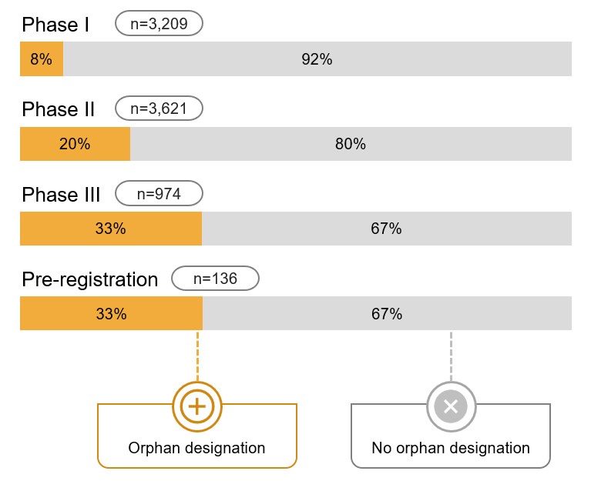This screenshot has width=591, height=481.
Task: Click the gray X circle icon
Action: [x=451, y=406]
